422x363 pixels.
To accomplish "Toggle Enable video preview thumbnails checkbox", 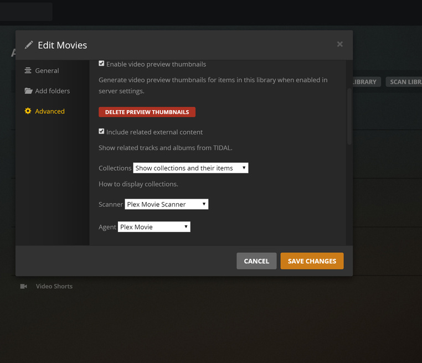I will [101, 64].
